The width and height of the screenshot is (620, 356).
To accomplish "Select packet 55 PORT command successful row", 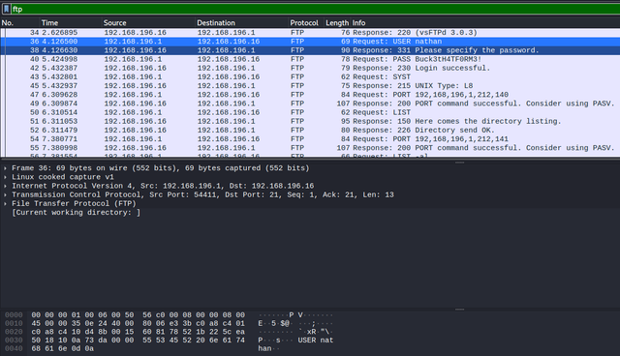I will 310,148.
